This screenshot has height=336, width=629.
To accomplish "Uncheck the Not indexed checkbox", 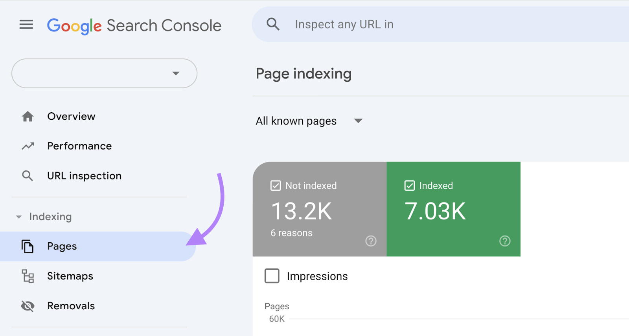I will (x=276, y=186).
